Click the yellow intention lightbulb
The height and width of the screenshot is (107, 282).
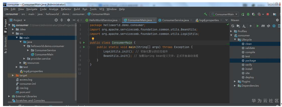[93, 39]
